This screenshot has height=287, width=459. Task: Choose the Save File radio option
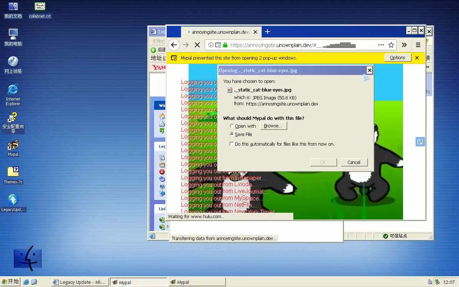point(232,134)
